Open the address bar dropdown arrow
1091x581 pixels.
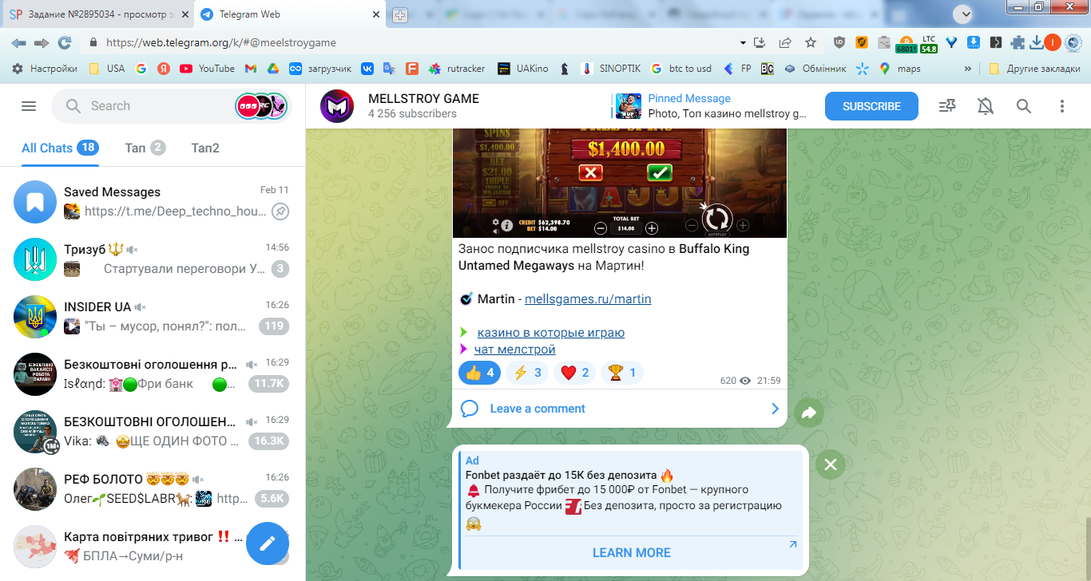pyautogui.click(x=742, y=42)
